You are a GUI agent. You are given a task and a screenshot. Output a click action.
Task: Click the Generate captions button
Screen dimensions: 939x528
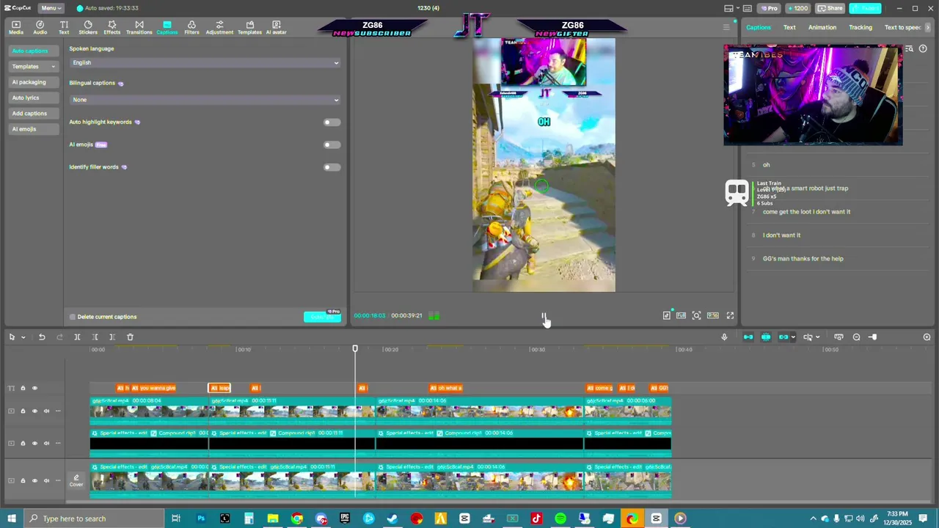323,317
